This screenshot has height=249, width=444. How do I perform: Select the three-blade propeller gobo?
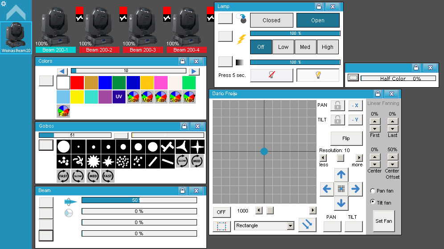183,147
